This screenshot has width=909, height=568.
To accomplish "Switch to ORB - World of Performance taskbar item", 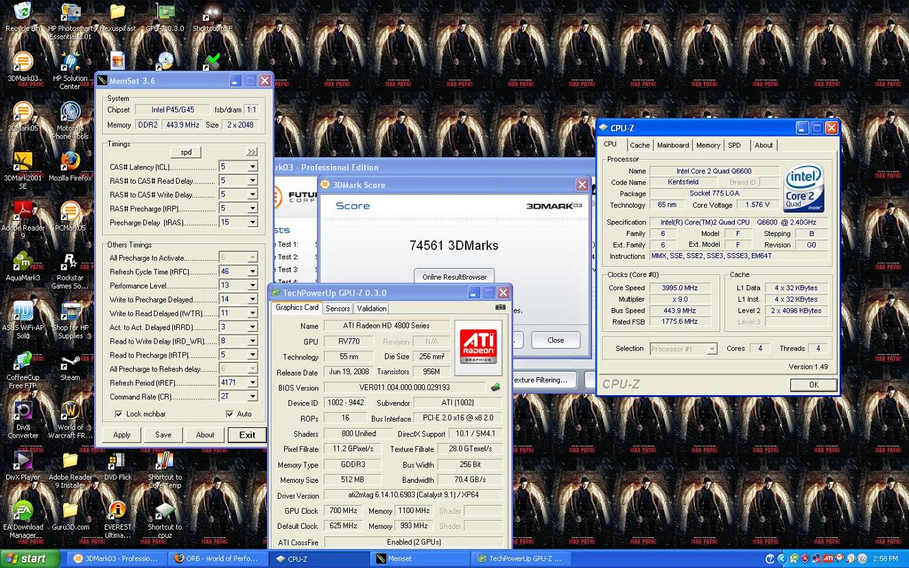I will coord(218,558).
